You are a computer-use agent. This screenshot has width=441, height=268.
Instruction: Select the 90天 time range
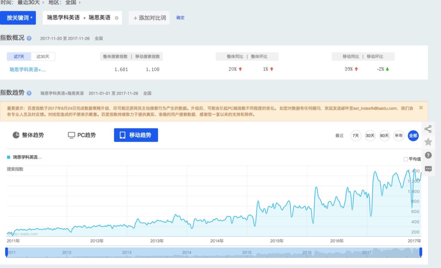click(384, 136)
